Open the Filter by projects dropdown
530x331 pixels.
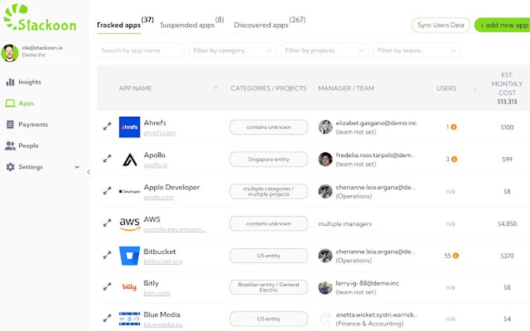tap(324, 50)
